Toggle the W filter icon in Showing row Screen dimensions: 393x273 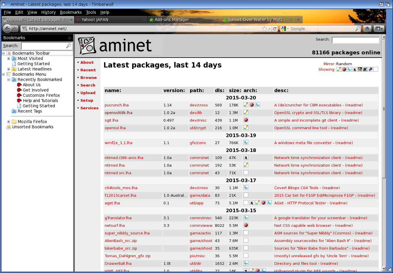[365, 69]
